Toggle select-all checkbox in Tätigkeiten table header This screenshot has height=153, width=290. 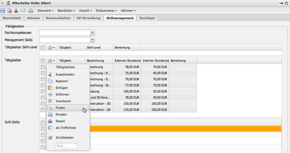pos(43,61)
